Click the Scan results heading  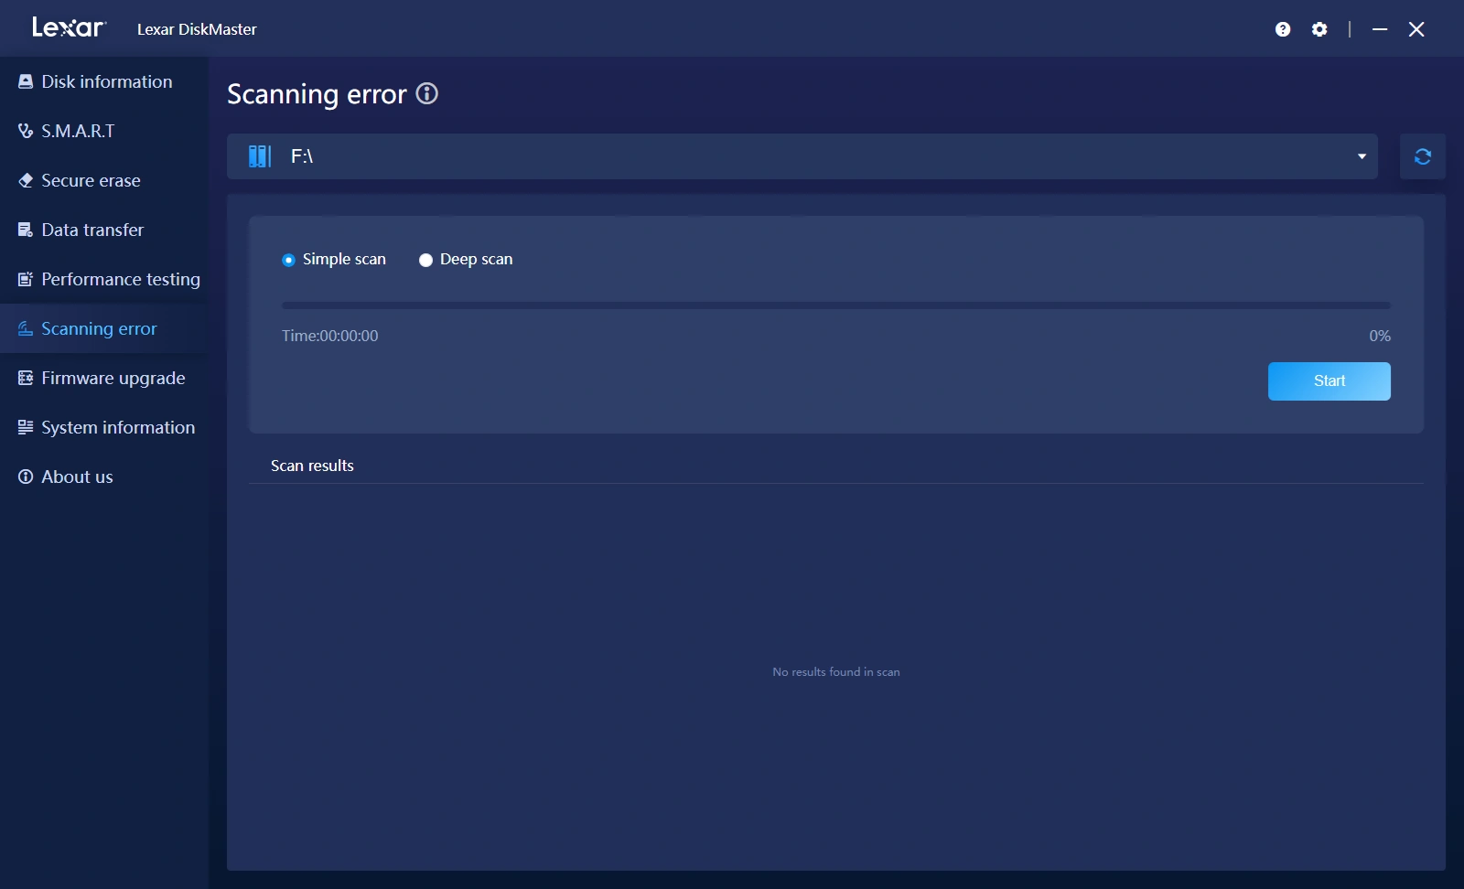point(312,466)
